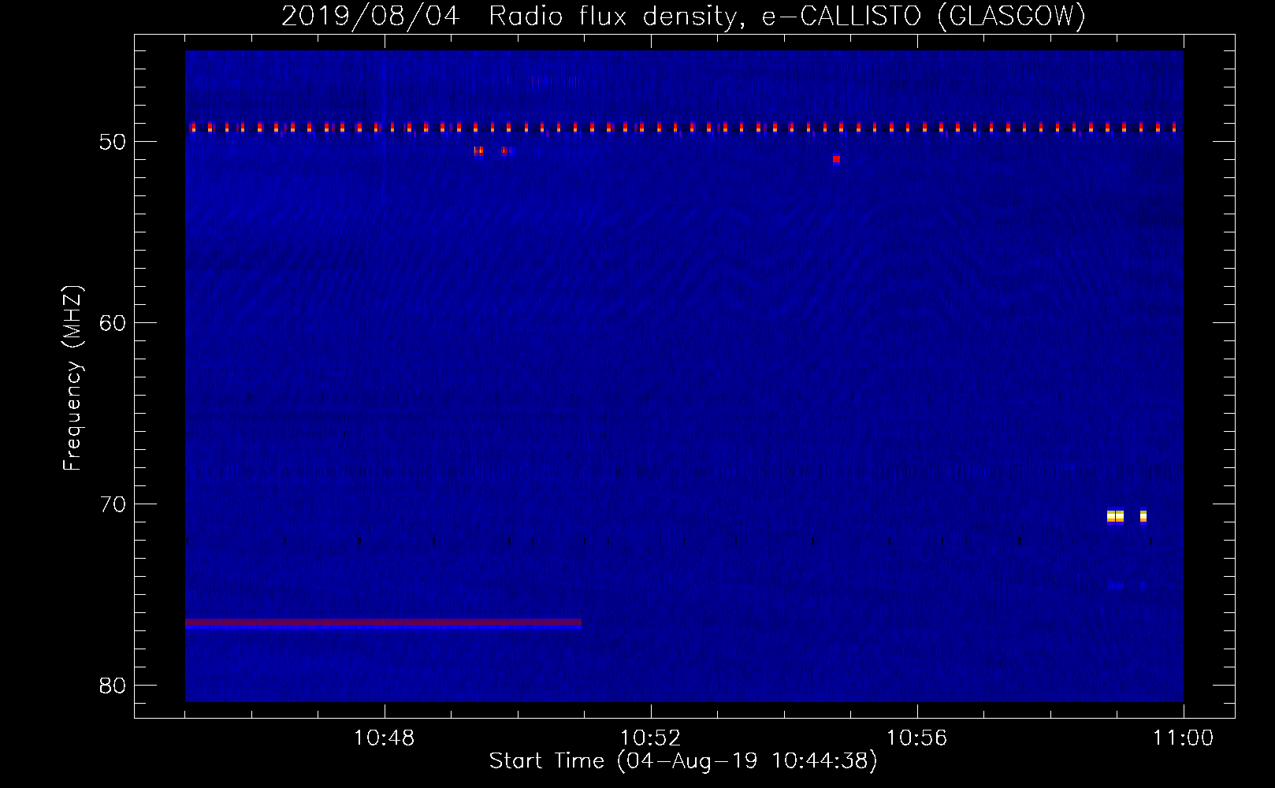Click the dark red horizontal band near 76 MHz

click(x=383, y=623)
